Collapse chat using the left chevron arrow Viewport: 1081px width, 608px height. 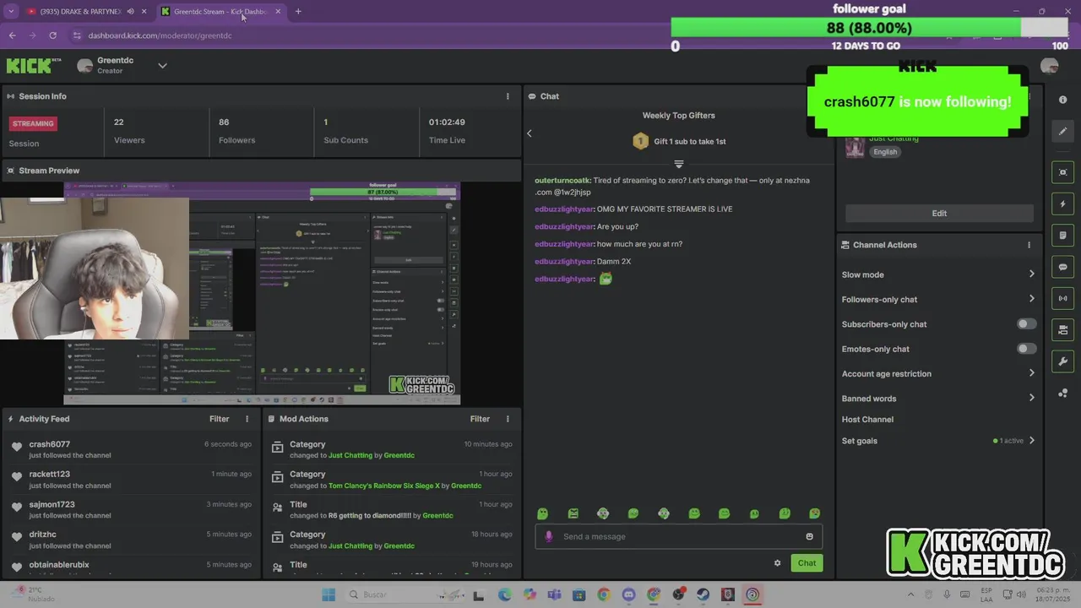coord(530,133)
